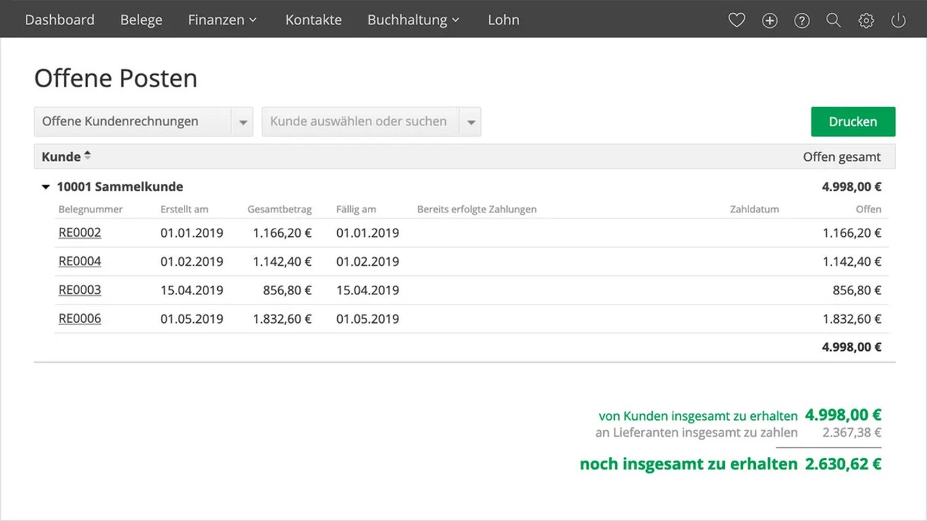Click the Gesamtbetrag 1.142,40 € of RE0004
Image resolution: width=927 pixels, height=521 pixels.
282,261
